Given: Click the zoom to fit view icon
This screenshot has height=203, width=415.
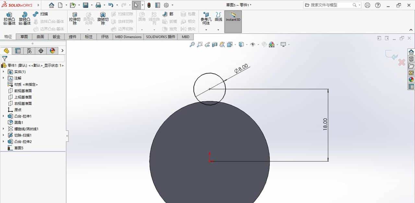Looking at the screenshot, I should click(192, 44).
